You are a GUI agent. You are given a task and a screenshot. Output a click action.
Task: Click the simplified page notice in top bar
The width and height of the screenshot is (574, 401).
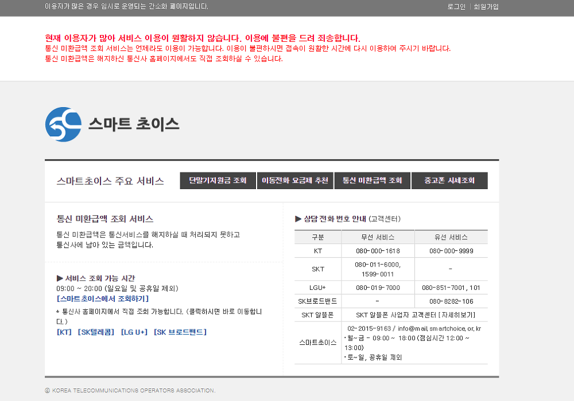tap(127, 6)
